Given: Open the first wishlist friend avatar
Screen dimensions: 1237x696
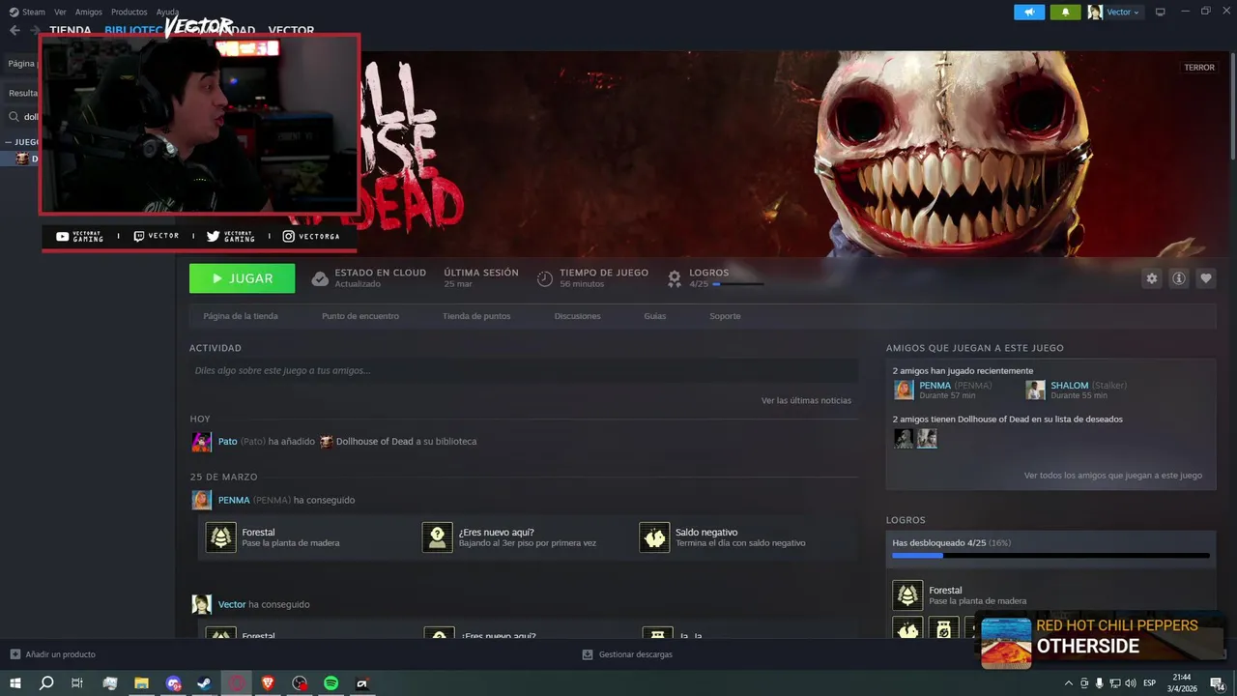Looking at the screenshot, I should tap(904, 438).
